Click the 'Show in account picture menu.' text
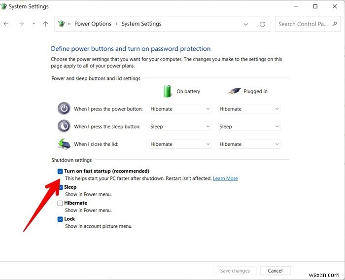 tap(99, 226)
